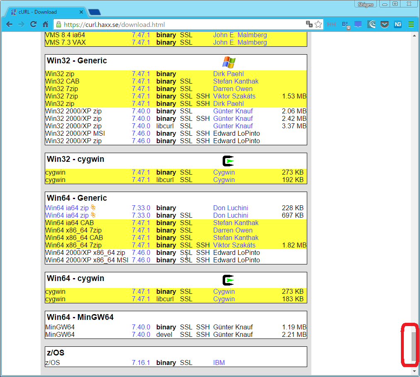Open the 7.47.1 link in the Win32 CAB row

(x=141, y=81)
